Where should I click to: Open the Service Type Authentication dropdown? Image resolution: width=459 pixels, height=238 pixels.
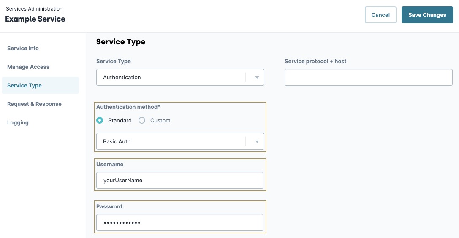180,77
